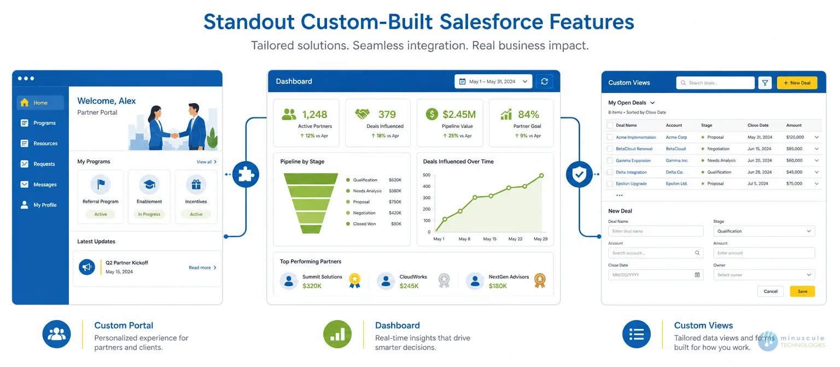
Task: Click the Enablement graduation cap icon
Action: click(x=149, y=185)
